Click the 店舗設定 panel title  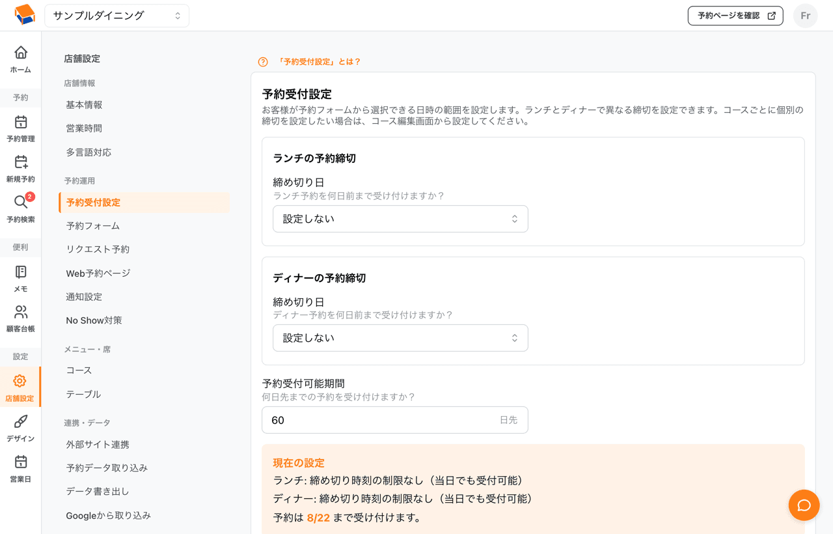coord(82,59)
